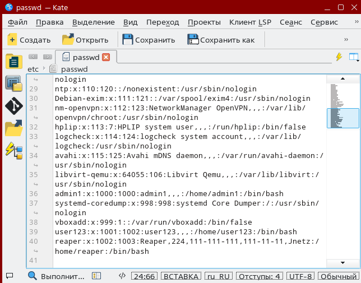Open the split view options dropdown
Image resolution: width=361 pixels, height=283 pixels.
click(x=354, y=57)
